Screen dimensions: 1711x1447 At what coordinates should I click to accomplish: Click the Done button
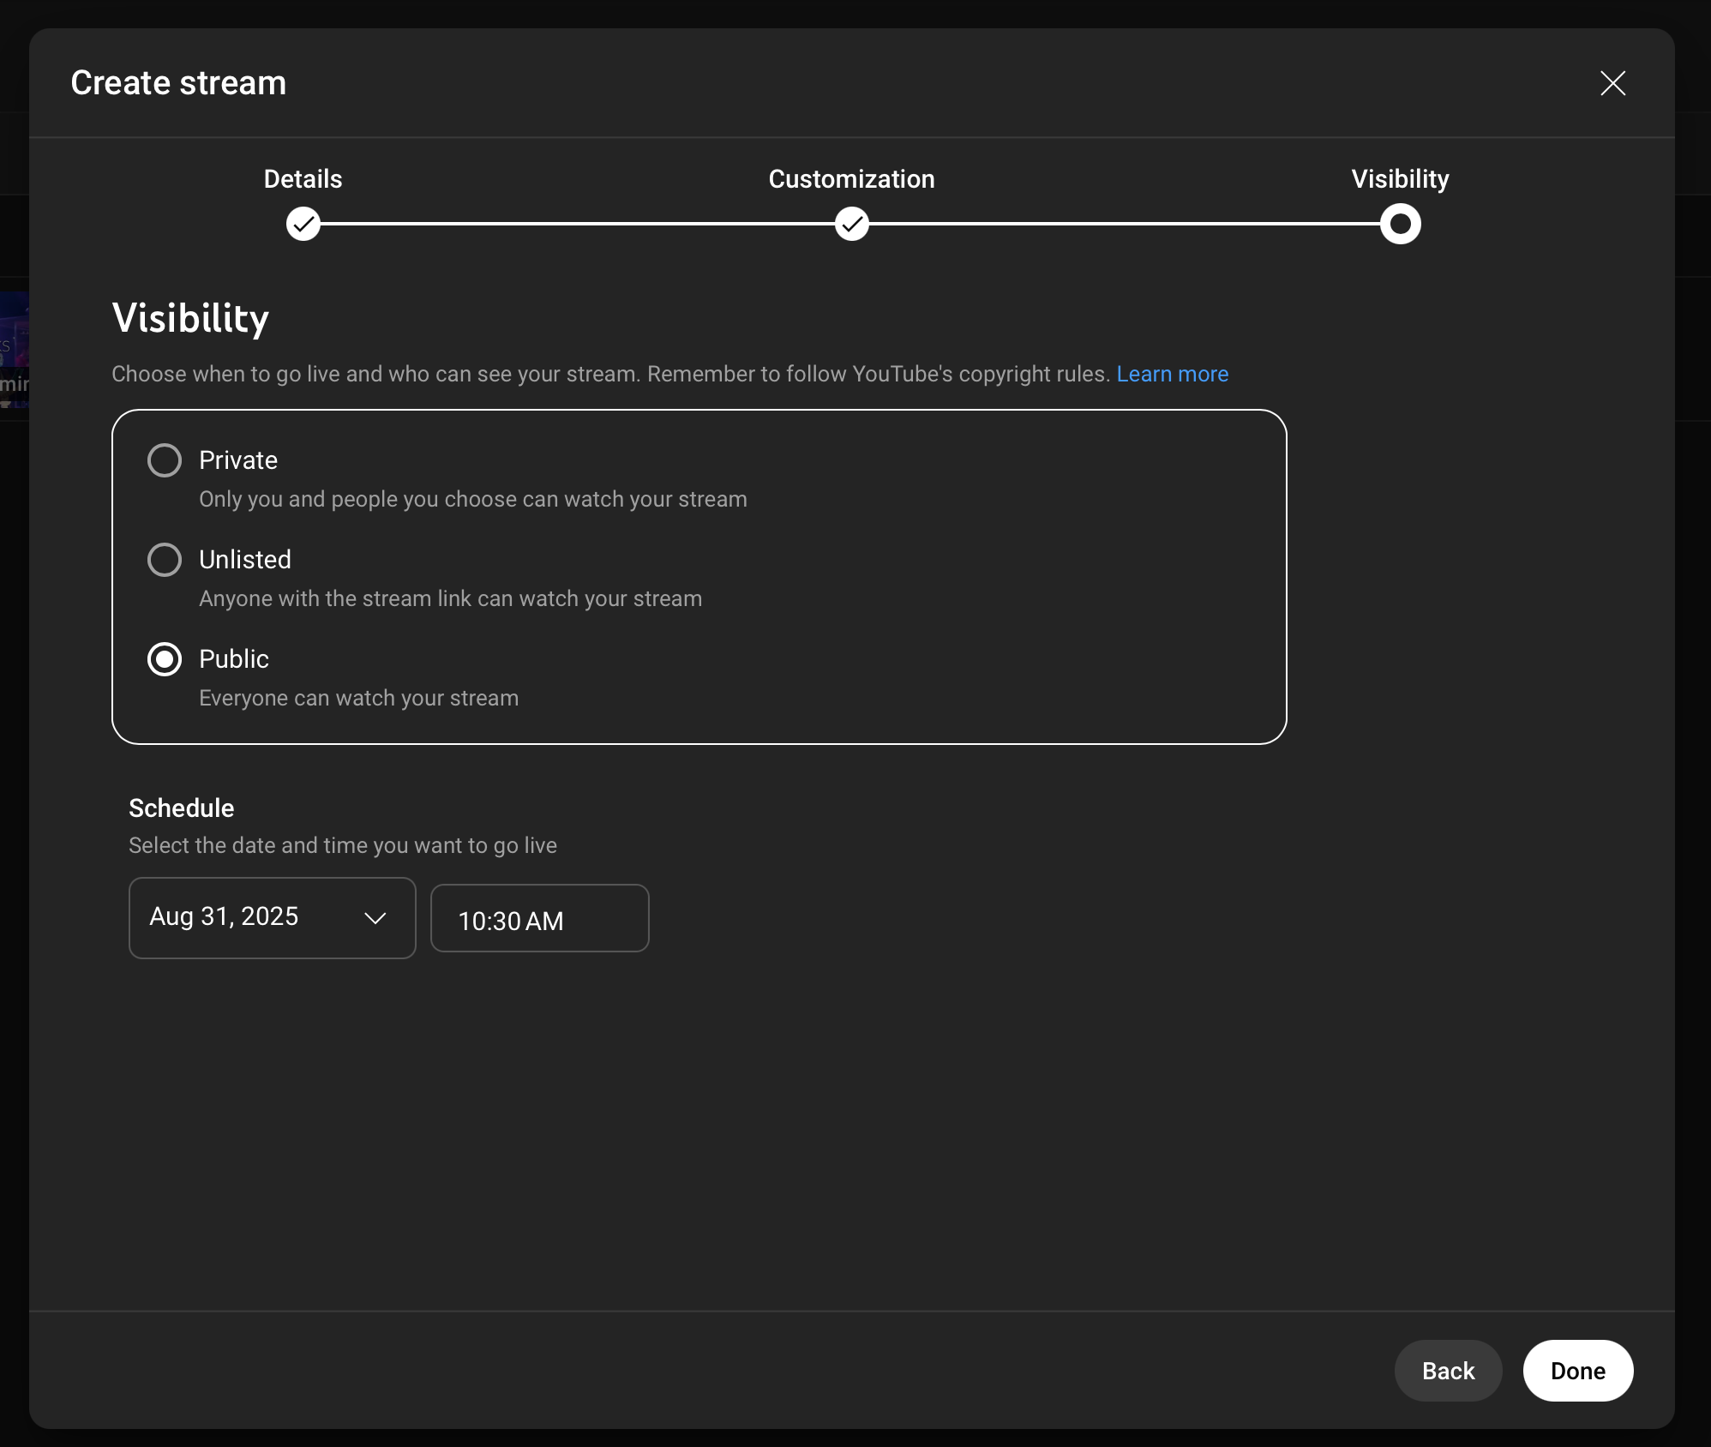1577,1371
